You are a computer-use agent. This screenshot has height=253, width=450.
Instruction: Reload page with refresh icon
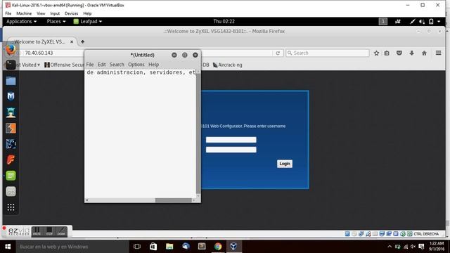pyautogui.click(x=278, y=53)
